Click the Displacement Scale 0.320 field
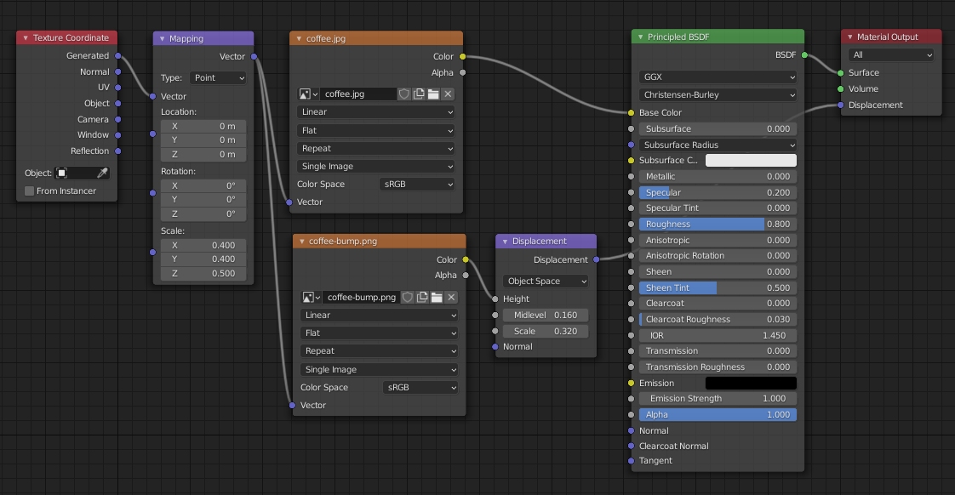This screenshot has width=955, height=495. (546, 331)
